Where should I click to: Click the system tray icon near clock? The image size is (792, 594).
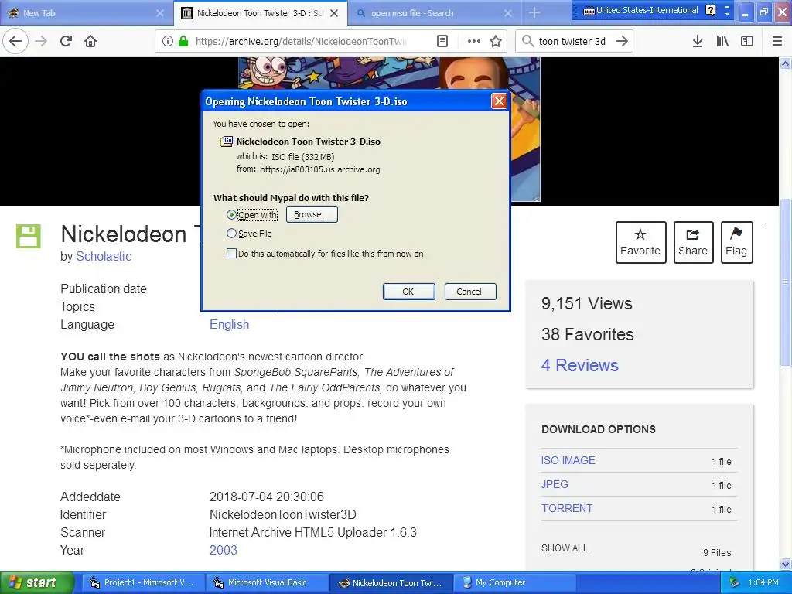coord(735,582)
